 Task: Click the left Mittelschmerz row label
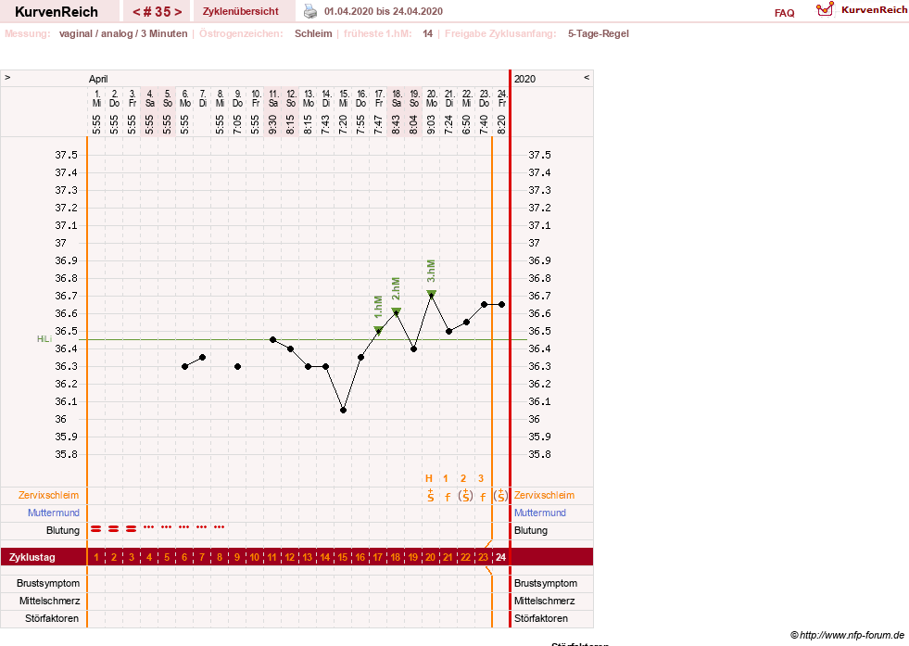point(49,601)
